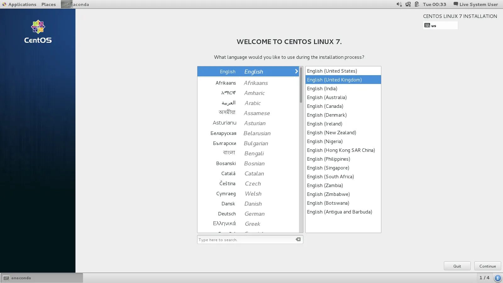Select Assamese in the language list
503x283 pixels.
[248, 113]
